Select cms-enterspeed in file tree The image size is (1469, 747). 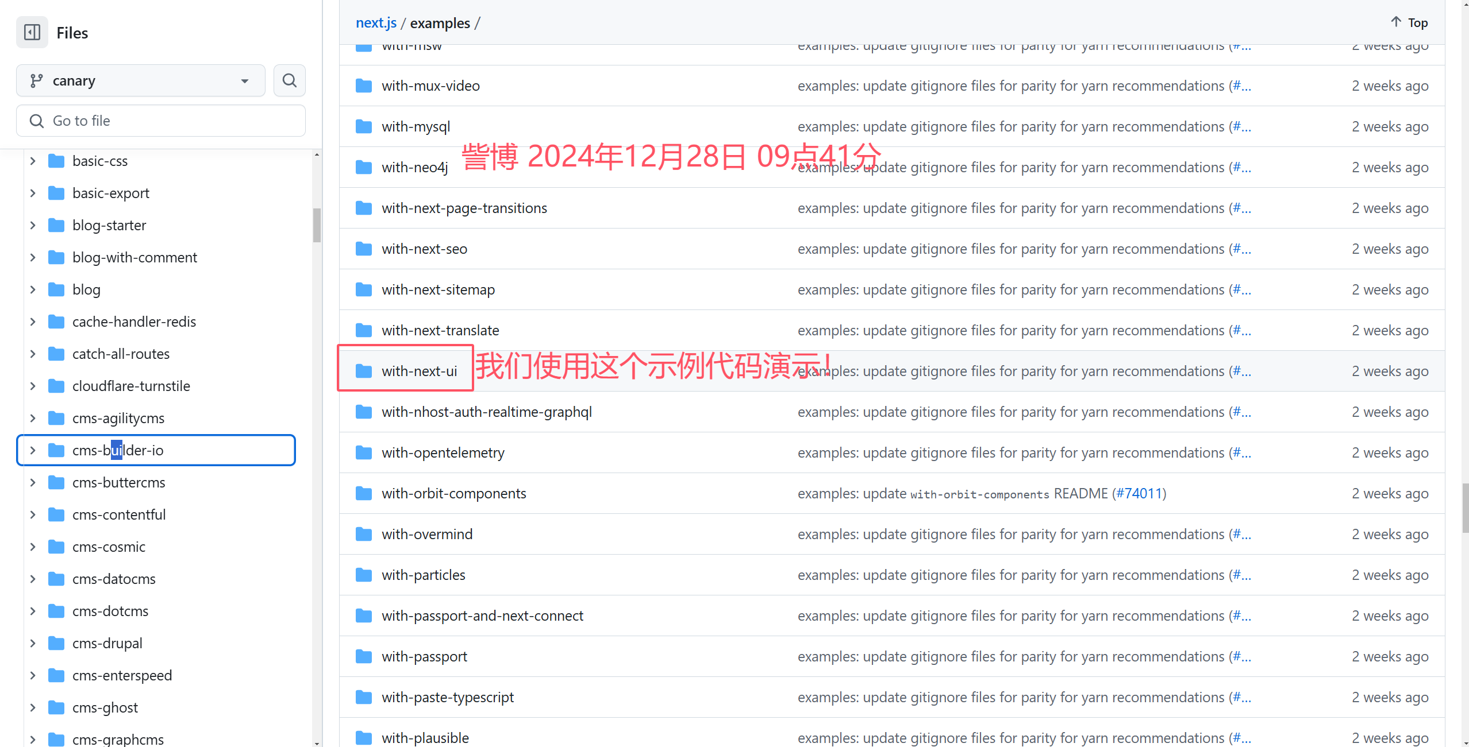pos(122,676)
